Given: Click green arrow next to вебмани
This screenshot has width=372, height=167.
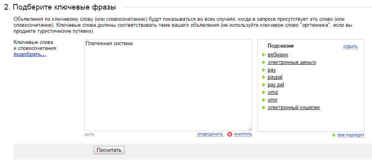Looking at the screenshot, I should [263, 55].
